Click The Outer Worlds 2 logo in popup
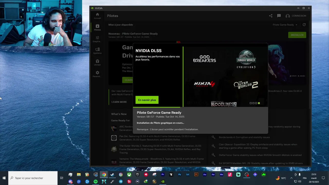 pos(246,85)
